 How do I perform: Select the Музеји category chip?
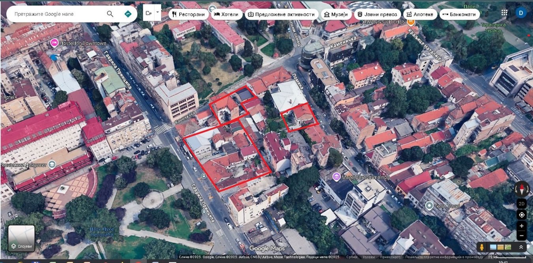(x=336, y=15)
